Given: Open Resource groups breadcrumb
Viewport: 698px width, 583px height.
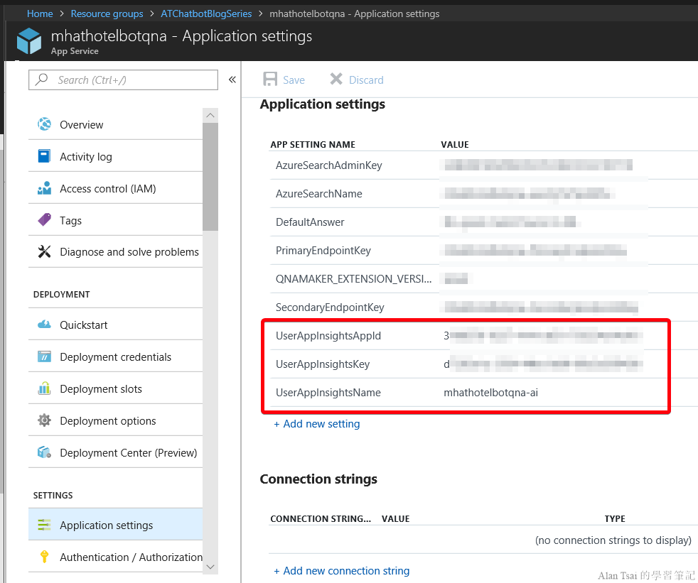Looking at the screenshot, I should [x=107, y=13].
